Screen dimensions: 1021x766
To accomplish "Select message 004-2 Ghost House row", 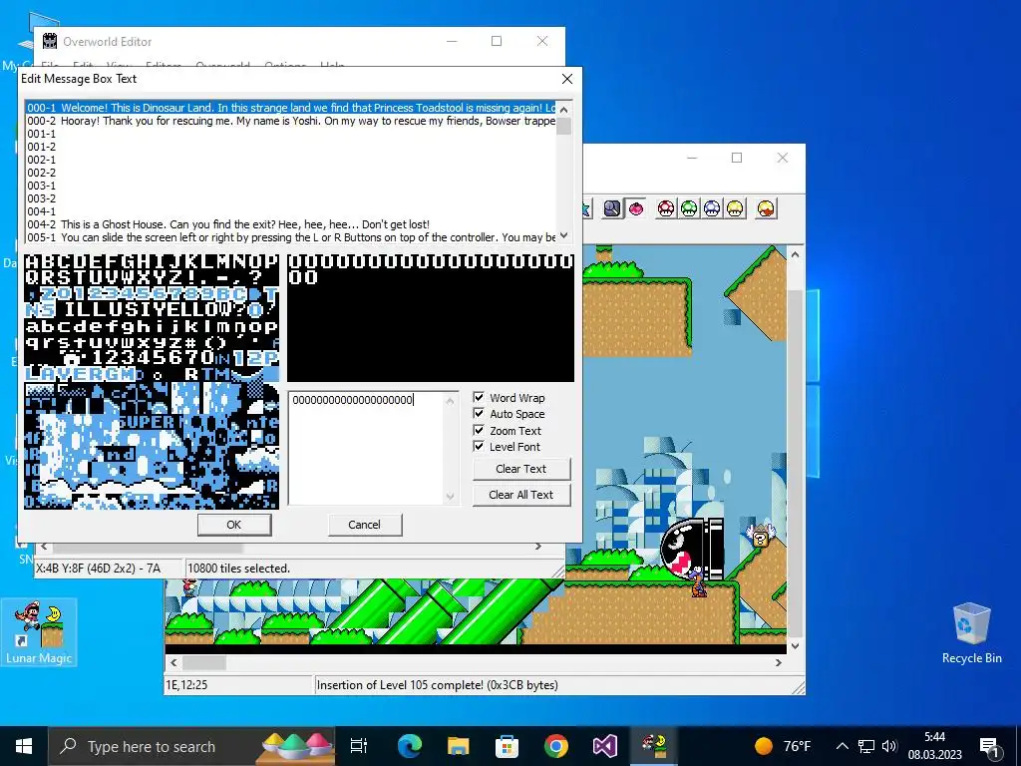I will 291,224.
